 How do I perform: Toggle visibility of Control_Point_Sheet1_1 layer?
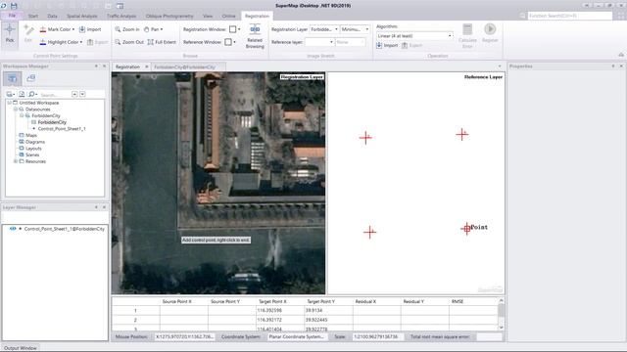13,229
